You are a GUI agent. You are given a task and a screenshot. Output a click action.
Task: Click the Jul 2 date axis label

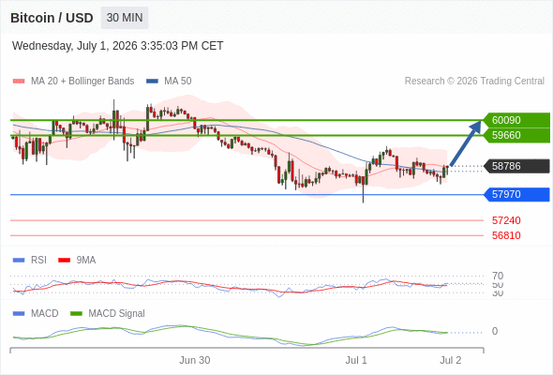[x=451, y=361]
